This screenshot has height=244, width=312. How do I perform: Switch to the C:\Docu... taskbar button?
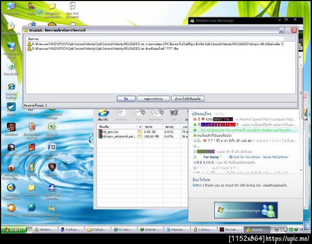(x=204, y=229)
